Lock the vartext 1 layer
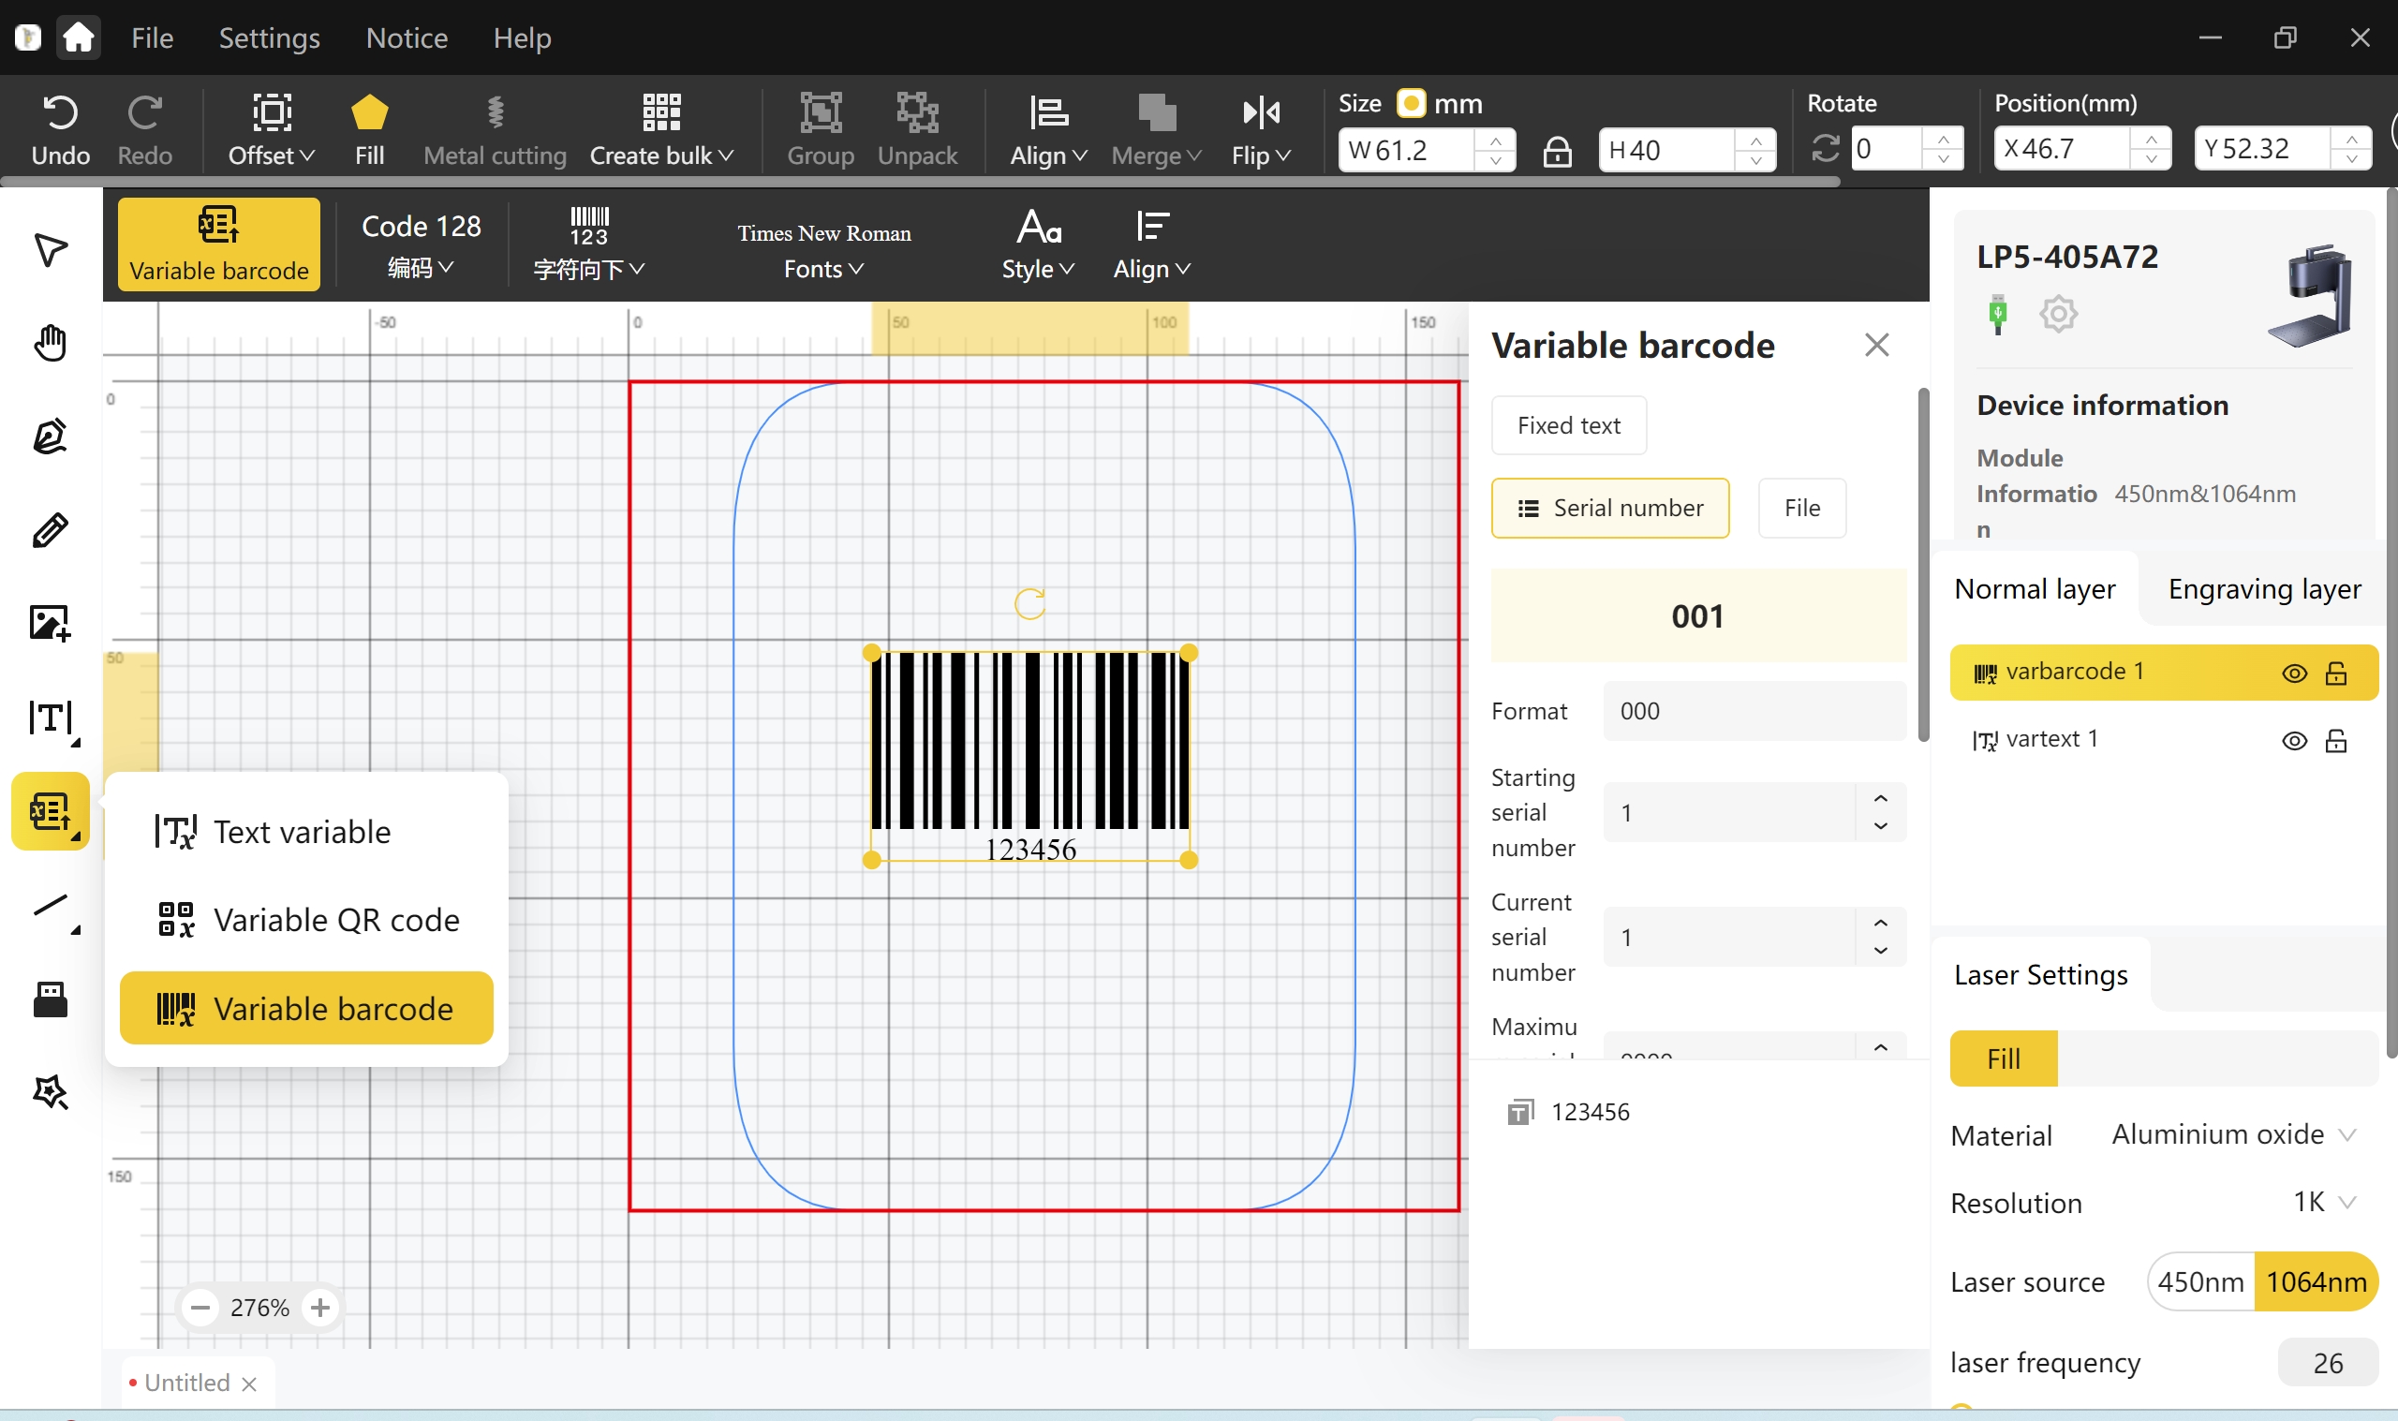Image resolution: width=2398 pixels, height=1421 pixels. (x=2336, y=740)
